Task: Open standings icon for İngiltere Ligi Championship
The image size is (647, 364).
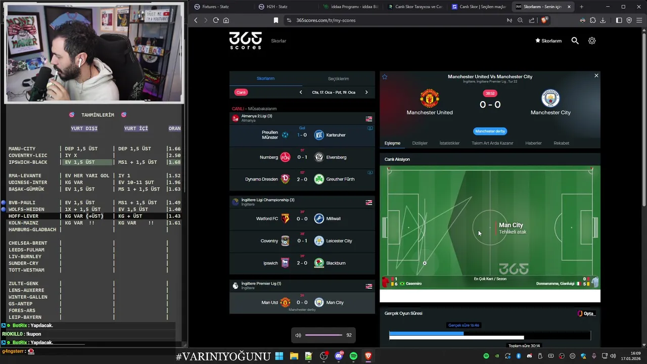Action: click(x=369, y=203)
